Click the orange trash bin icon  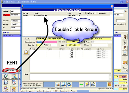coord(110,84)
